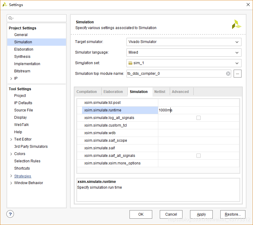Open the help question mark icon
The width and height of the screenshot is (253, 225).
pyautogui.click(x=10, y=214)
